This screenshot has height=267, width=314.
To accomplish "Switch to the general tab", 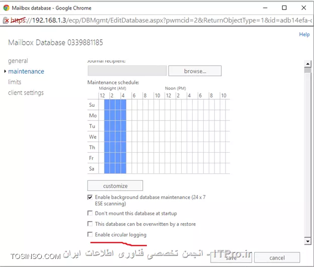I will (18, 61).
